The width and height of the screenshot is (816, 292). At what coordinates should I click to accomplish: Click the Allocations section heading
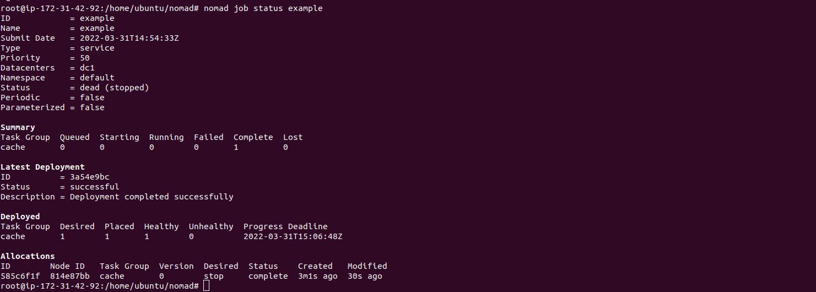pos(28,256)
